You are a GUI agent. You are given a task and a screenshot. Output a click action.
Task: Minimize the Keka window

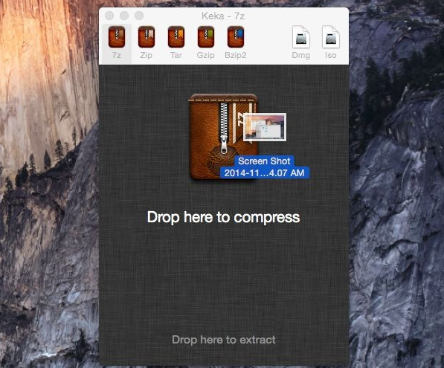click(124, 16)
